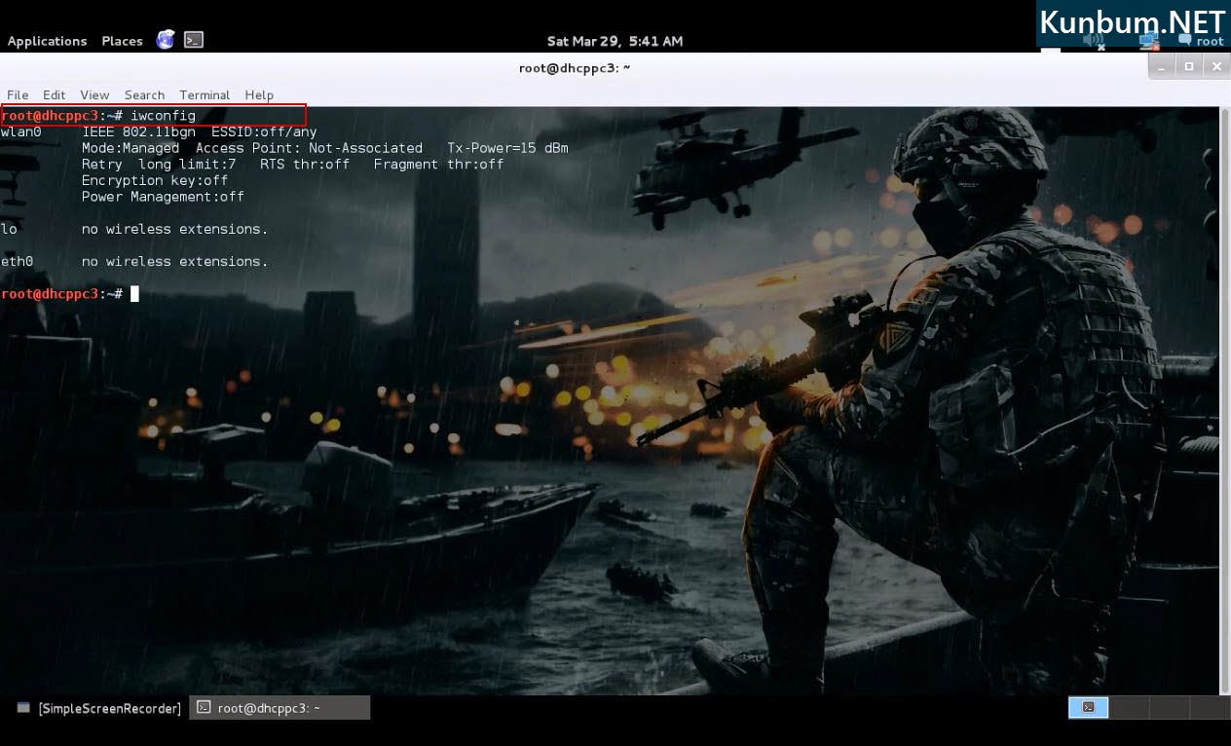This screenshot has width=1231, height=746.
Task: Click the text "Access Point: Not-Associated"
Action: click(x=310, y=148)
